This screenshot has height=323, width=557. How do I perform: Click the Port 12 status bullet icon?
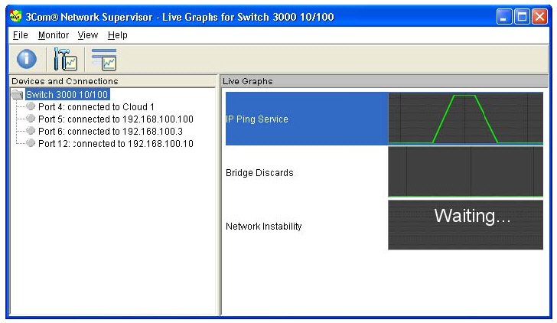[31, 143]
